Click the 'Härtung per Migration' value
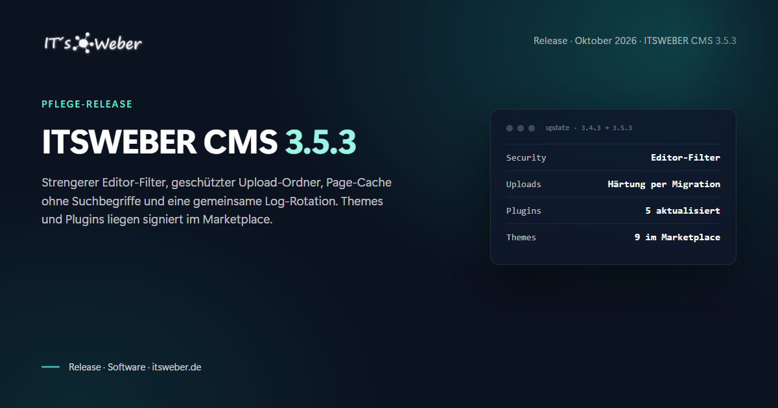The width and height of the screenshot is (778, 408). point(664,184)
